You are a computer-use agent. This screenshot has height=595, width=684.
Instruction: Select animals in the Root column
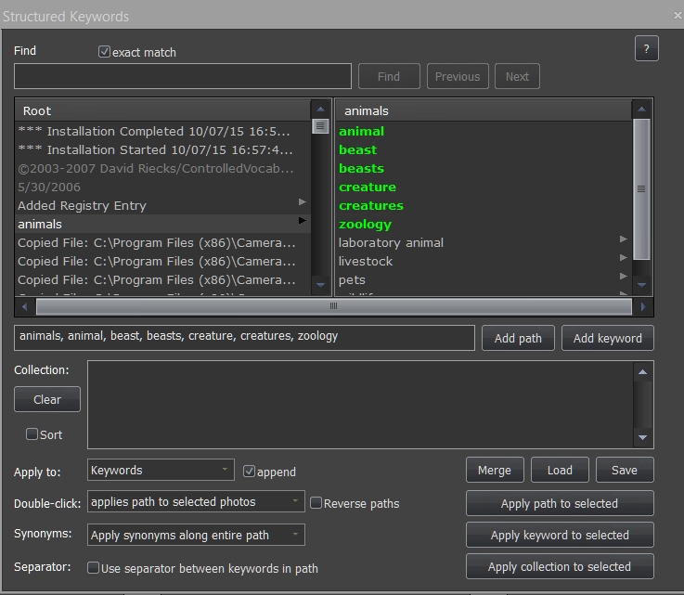coord(162,224)
